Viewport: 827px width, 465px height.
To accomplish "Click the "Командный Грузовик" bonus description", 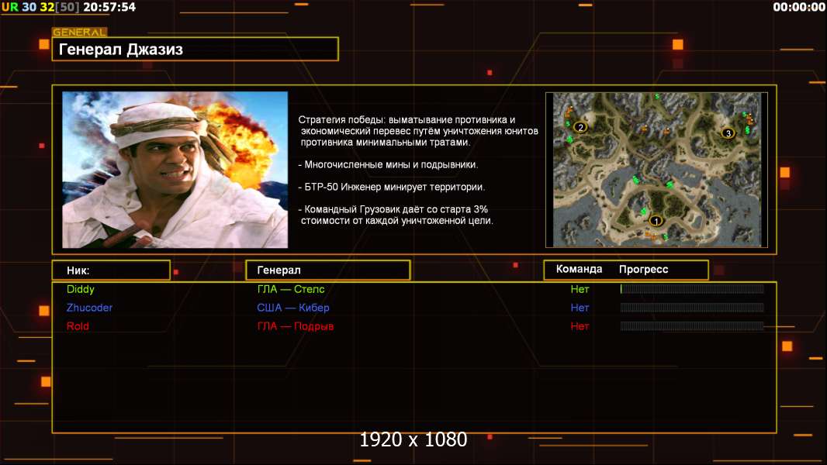I will pos(396,215).
